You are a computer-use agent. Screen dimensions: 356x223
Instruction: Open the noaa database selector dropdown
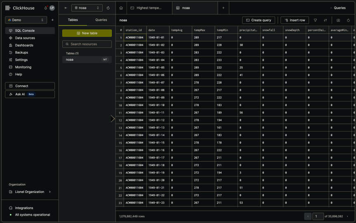(87, 8)
